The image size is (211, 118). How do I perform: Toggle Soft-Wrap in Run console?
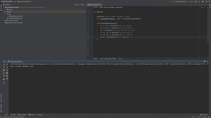click(x=7, y=70)
